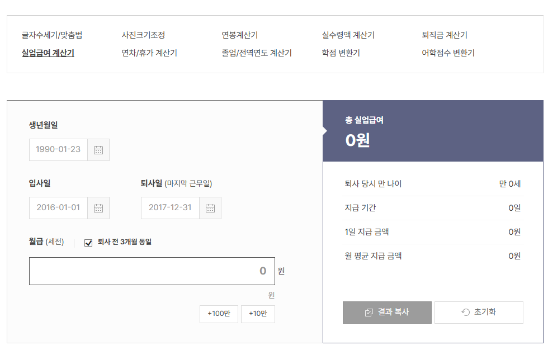Click the +10만 salary increment button
Screen dimensions: 548x350
pos(258,314)
